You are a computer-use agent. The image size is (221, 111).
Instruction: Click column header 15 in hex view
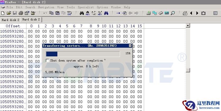pyautogui.click(x=140, y=26)
